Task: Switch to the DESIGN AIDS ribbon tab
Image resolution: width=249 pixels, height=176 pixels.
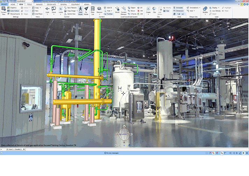Action: 51,5
